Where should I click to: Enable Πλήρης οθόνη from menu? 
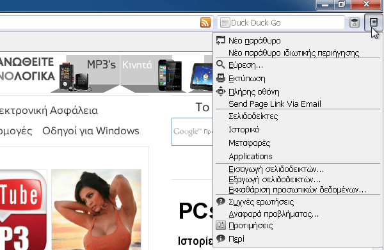(298, 91)
